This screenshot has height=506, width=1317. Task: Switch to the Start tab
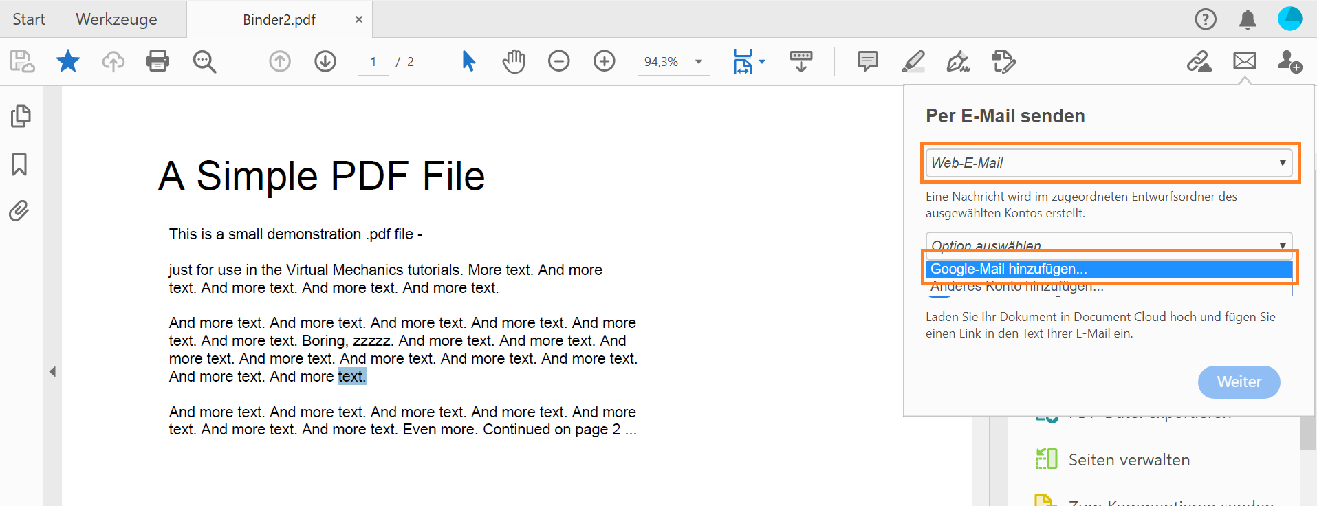point(29,19)
